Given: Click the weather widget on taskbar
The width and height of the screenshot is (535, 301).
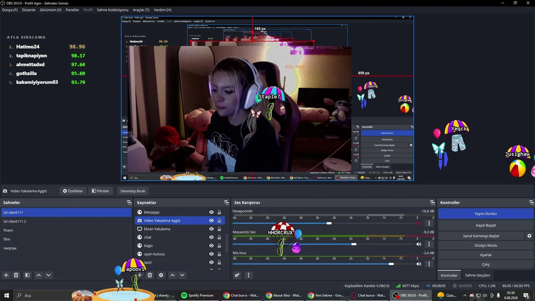Looking at the screenshot, I should pyautogui.click(x=446, y=296).
